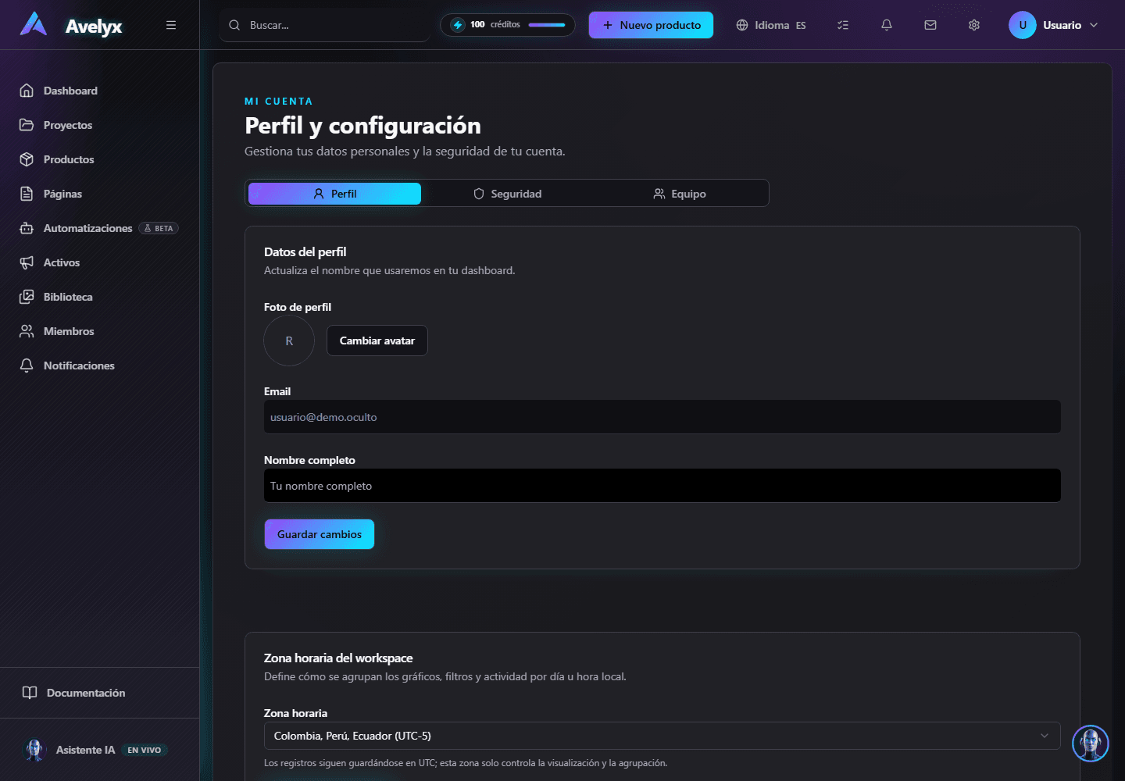
Task: Expand the Usuario account menu chevron
Action: [x=1094, y=25]
